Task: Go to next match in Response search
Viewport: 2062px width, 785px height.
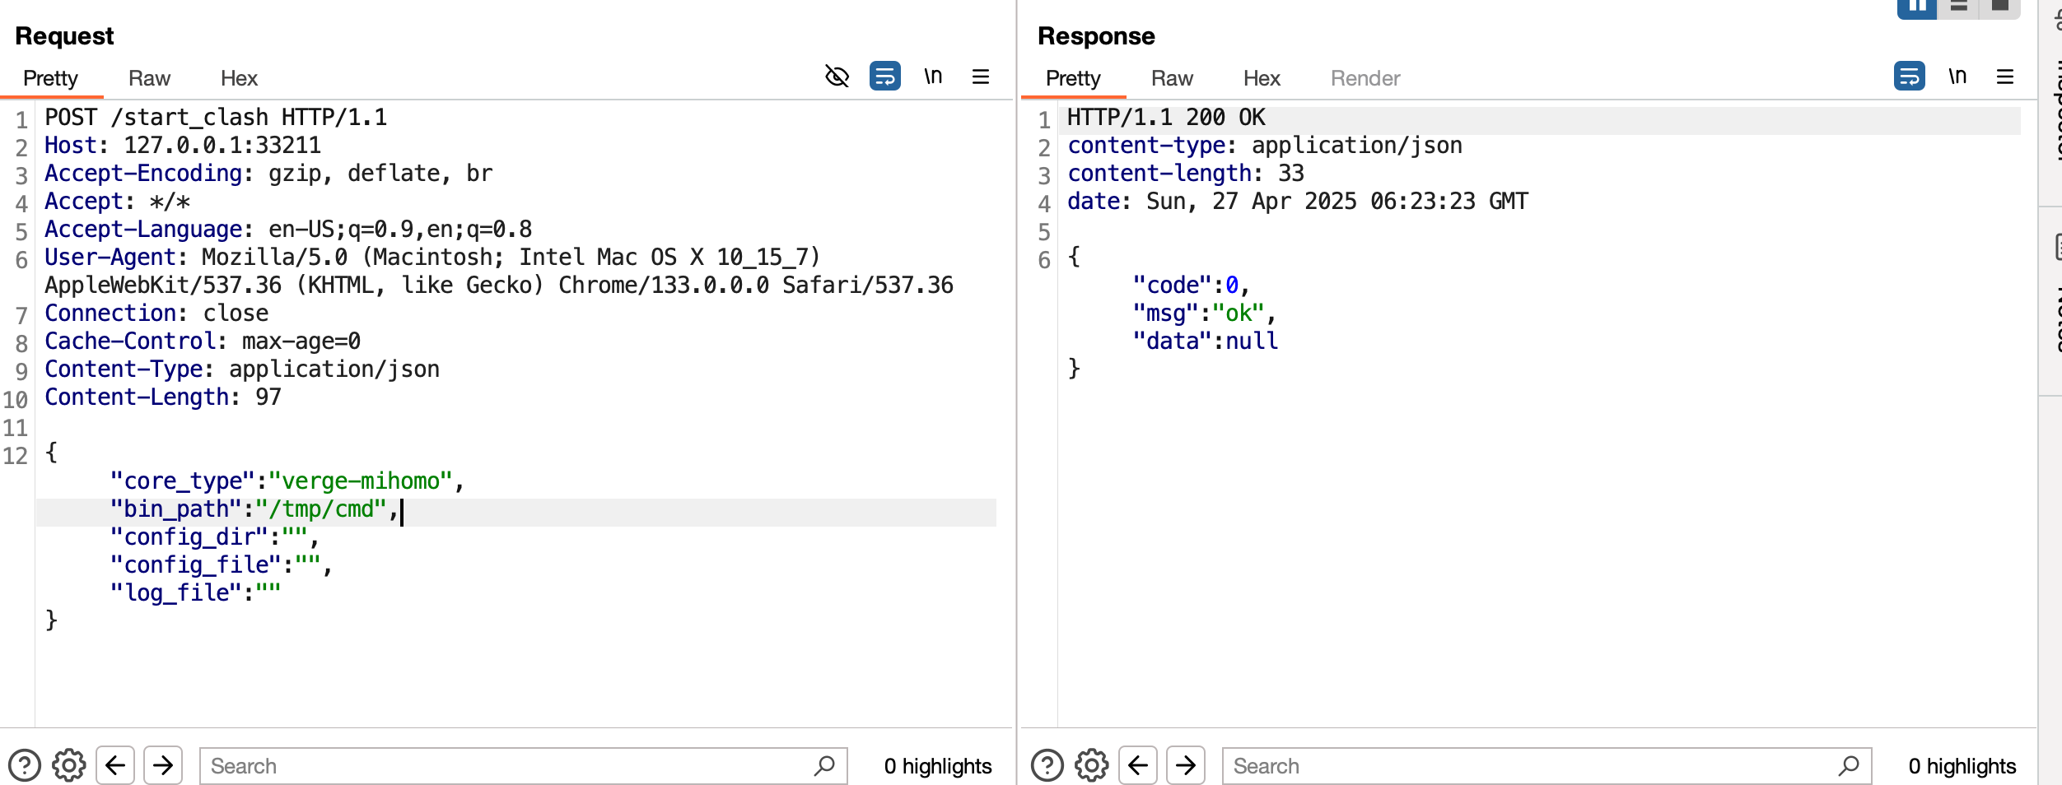Action: click(x=1186, y=765)
